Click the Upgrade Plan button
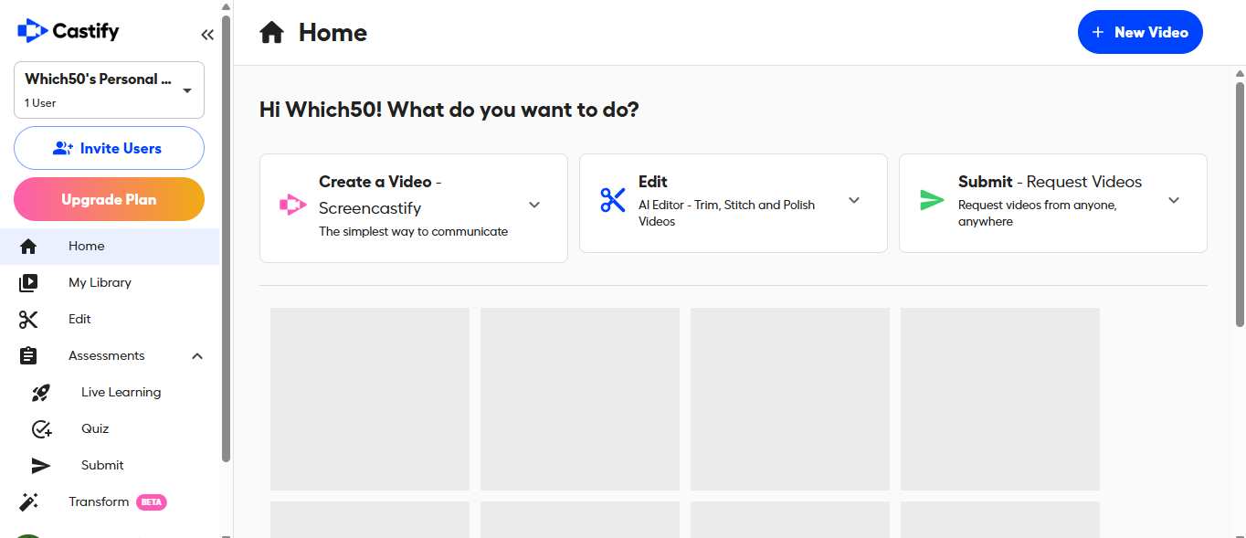The height and width of the screenshot is (538, 1246). click(x=109, y=199)
